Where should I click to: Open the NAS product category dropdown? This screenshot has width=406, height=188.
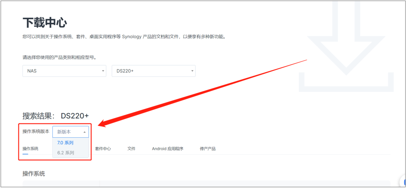tap(64, 71)
